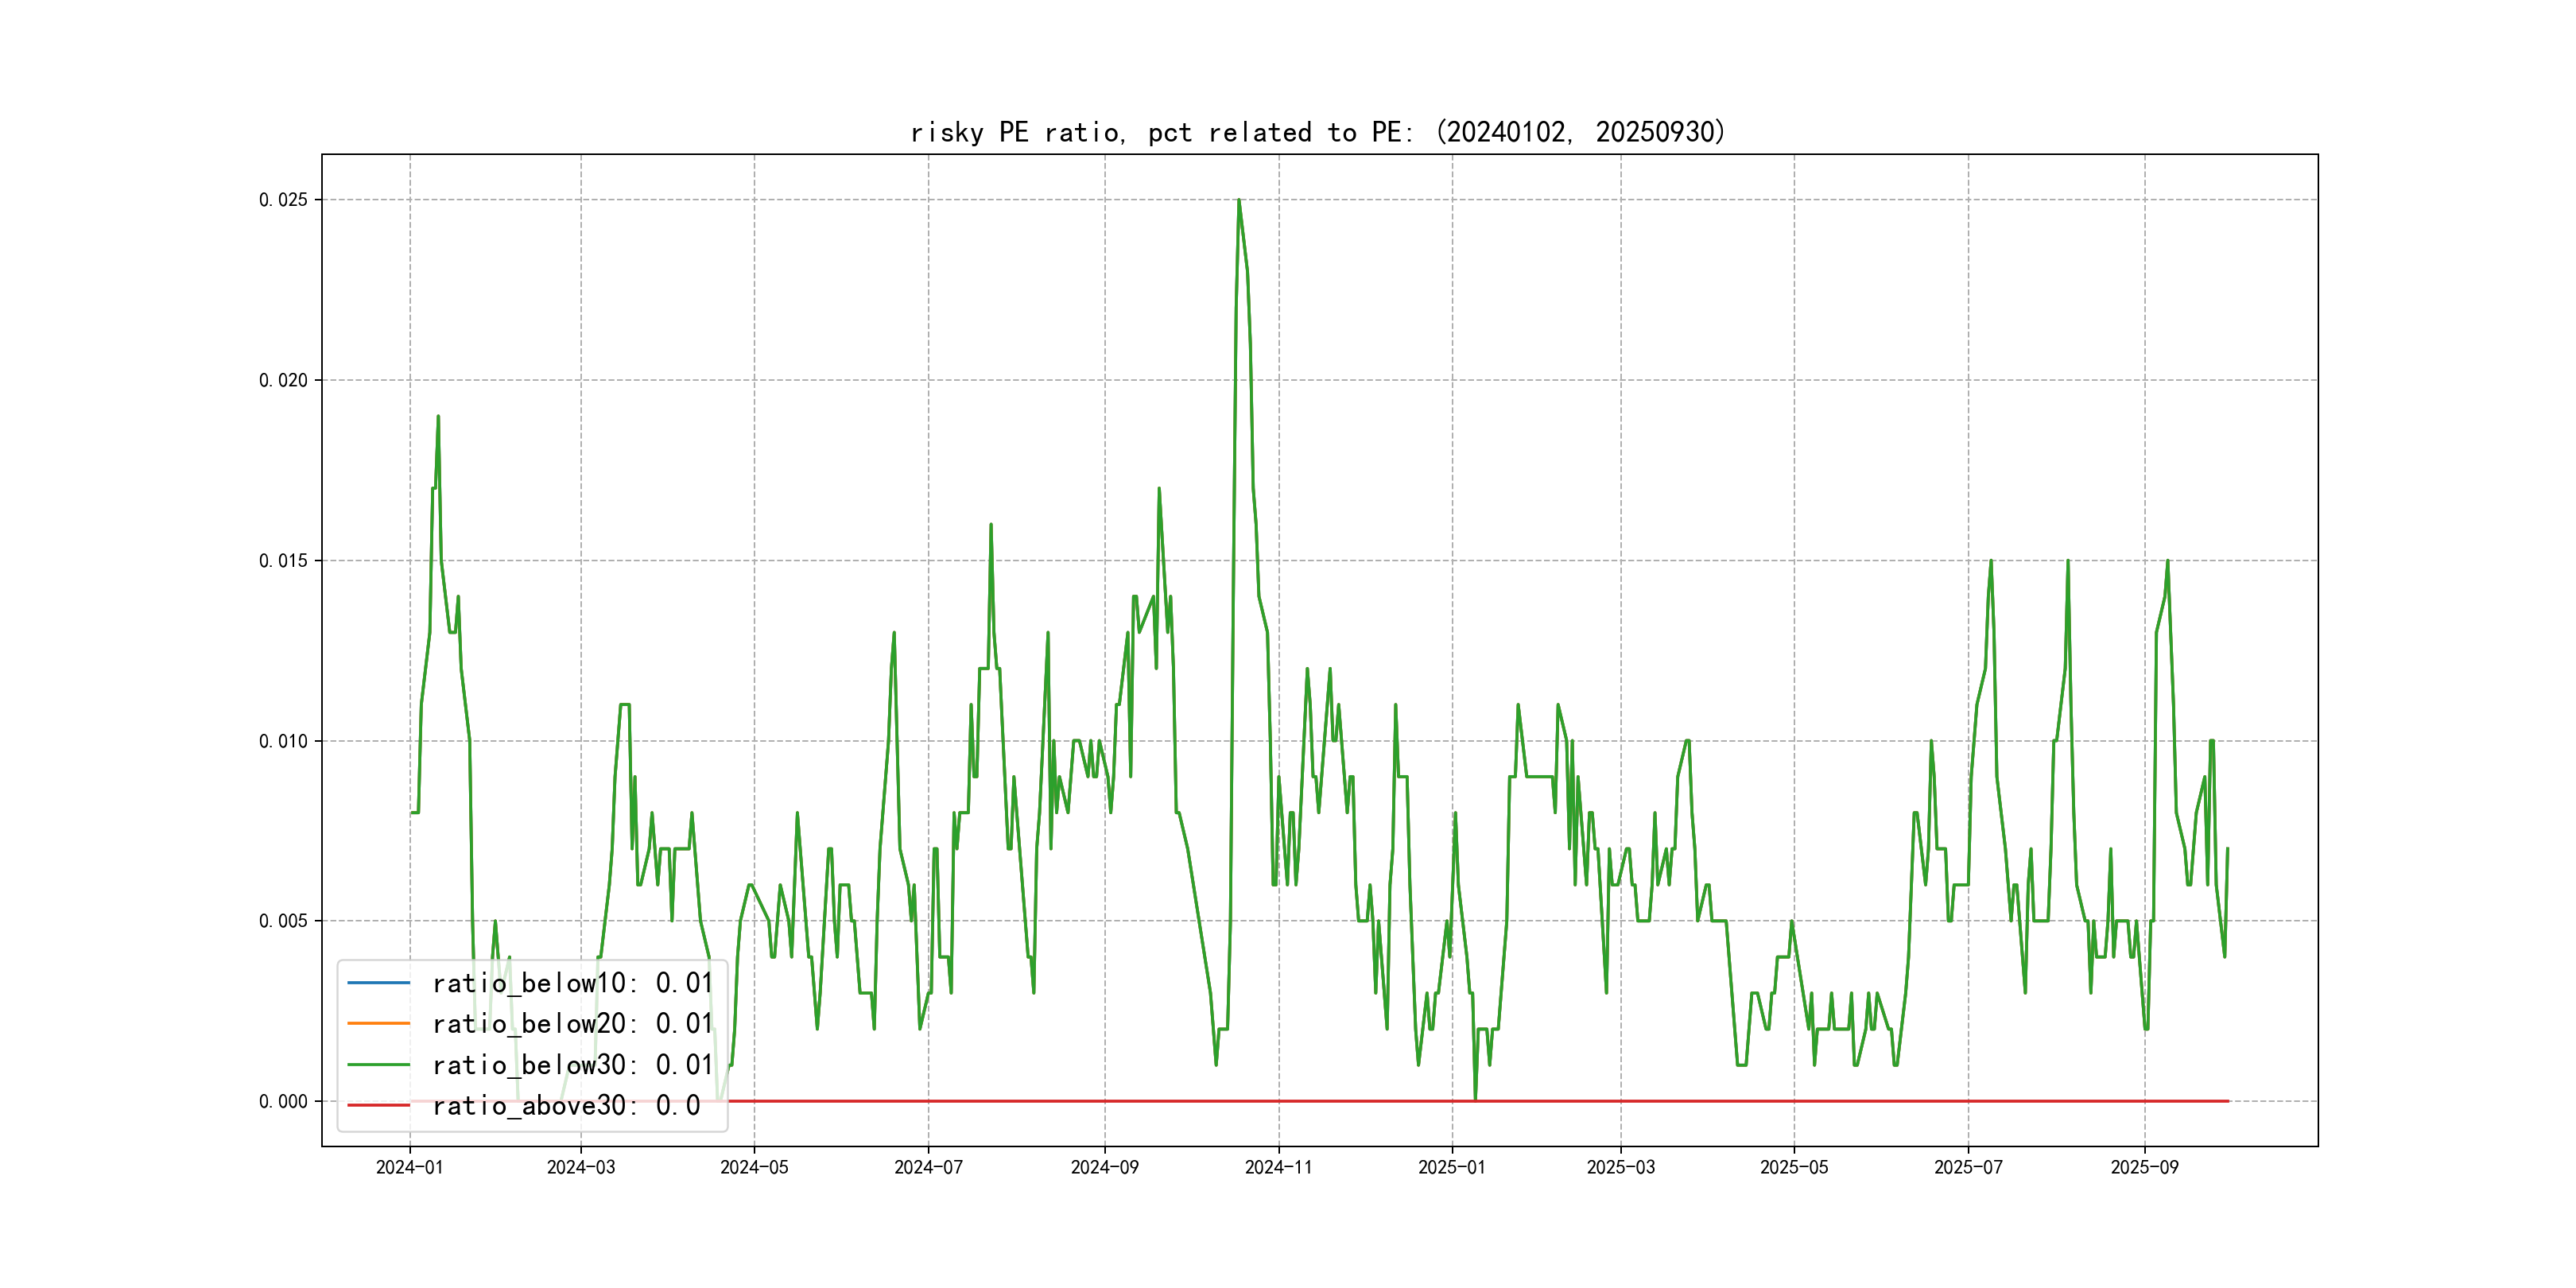Viewport: 2576px width, 1288px height.
Task: Click the 2025-09 x-axis tick label
Action: tap(2144, 1167)
